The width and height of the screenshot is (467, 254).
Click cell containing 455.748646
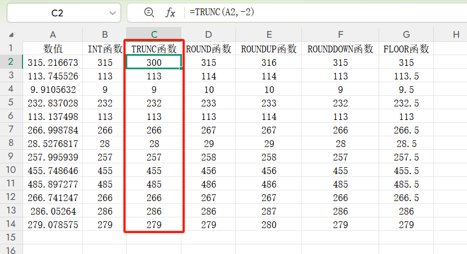tap(53, 171)
